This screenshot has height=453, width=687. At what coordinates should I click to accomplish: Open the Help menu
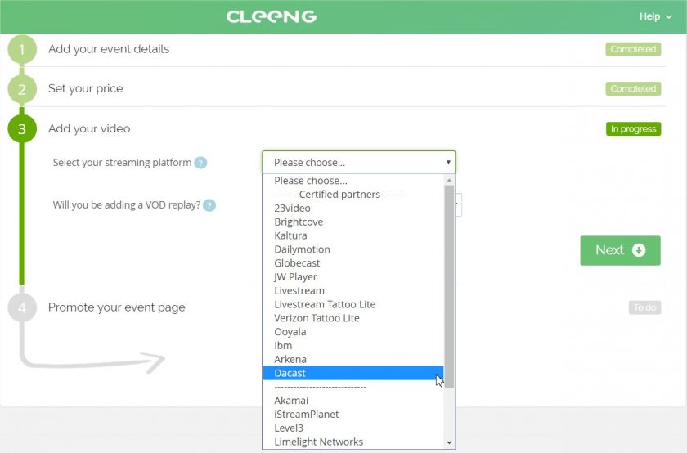(x=655, y=16)
